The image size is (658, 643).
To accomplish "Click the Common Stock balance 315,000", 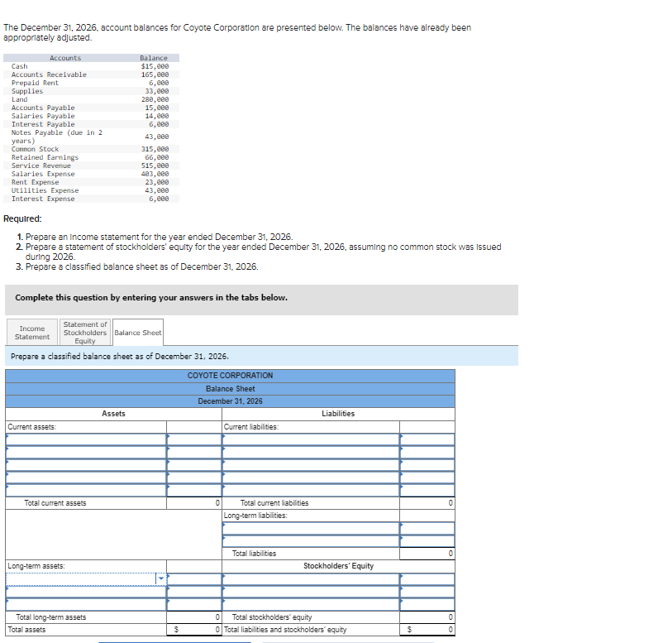I will coord(155,149).
